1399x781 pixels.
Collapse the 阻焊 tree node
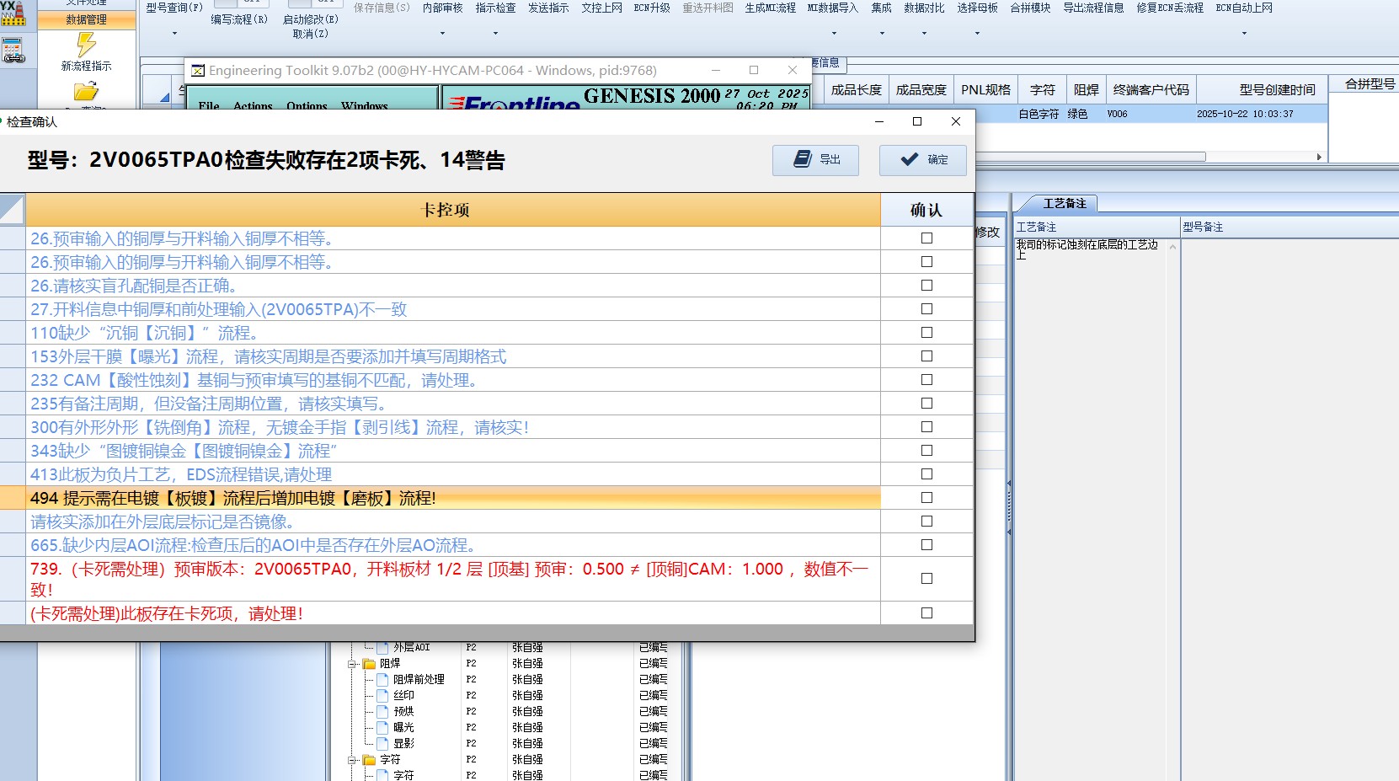coord(353,664)
